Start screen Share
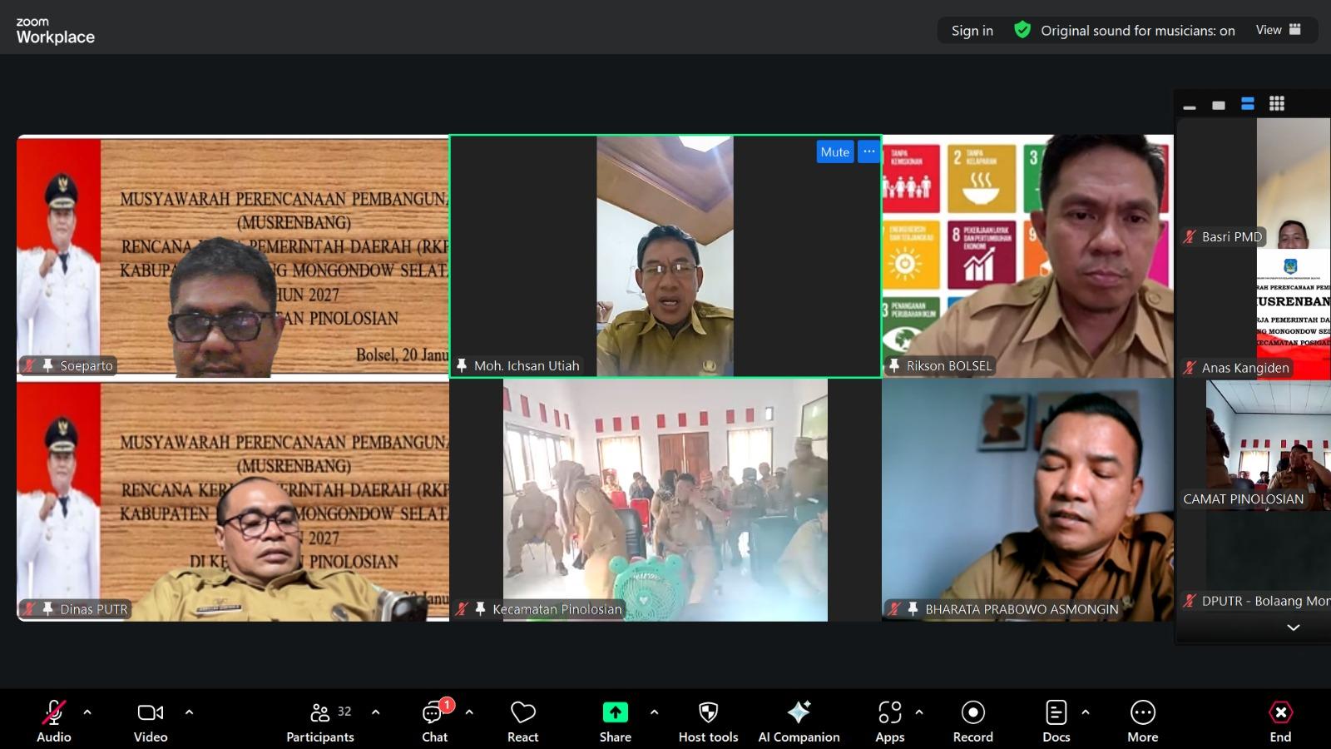 615,721
